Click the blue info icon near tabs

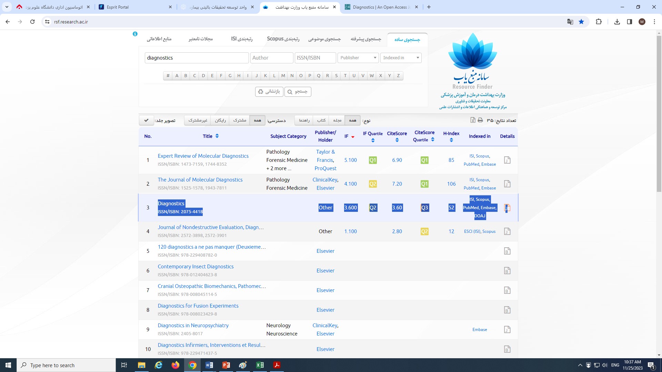pos(135,34)
